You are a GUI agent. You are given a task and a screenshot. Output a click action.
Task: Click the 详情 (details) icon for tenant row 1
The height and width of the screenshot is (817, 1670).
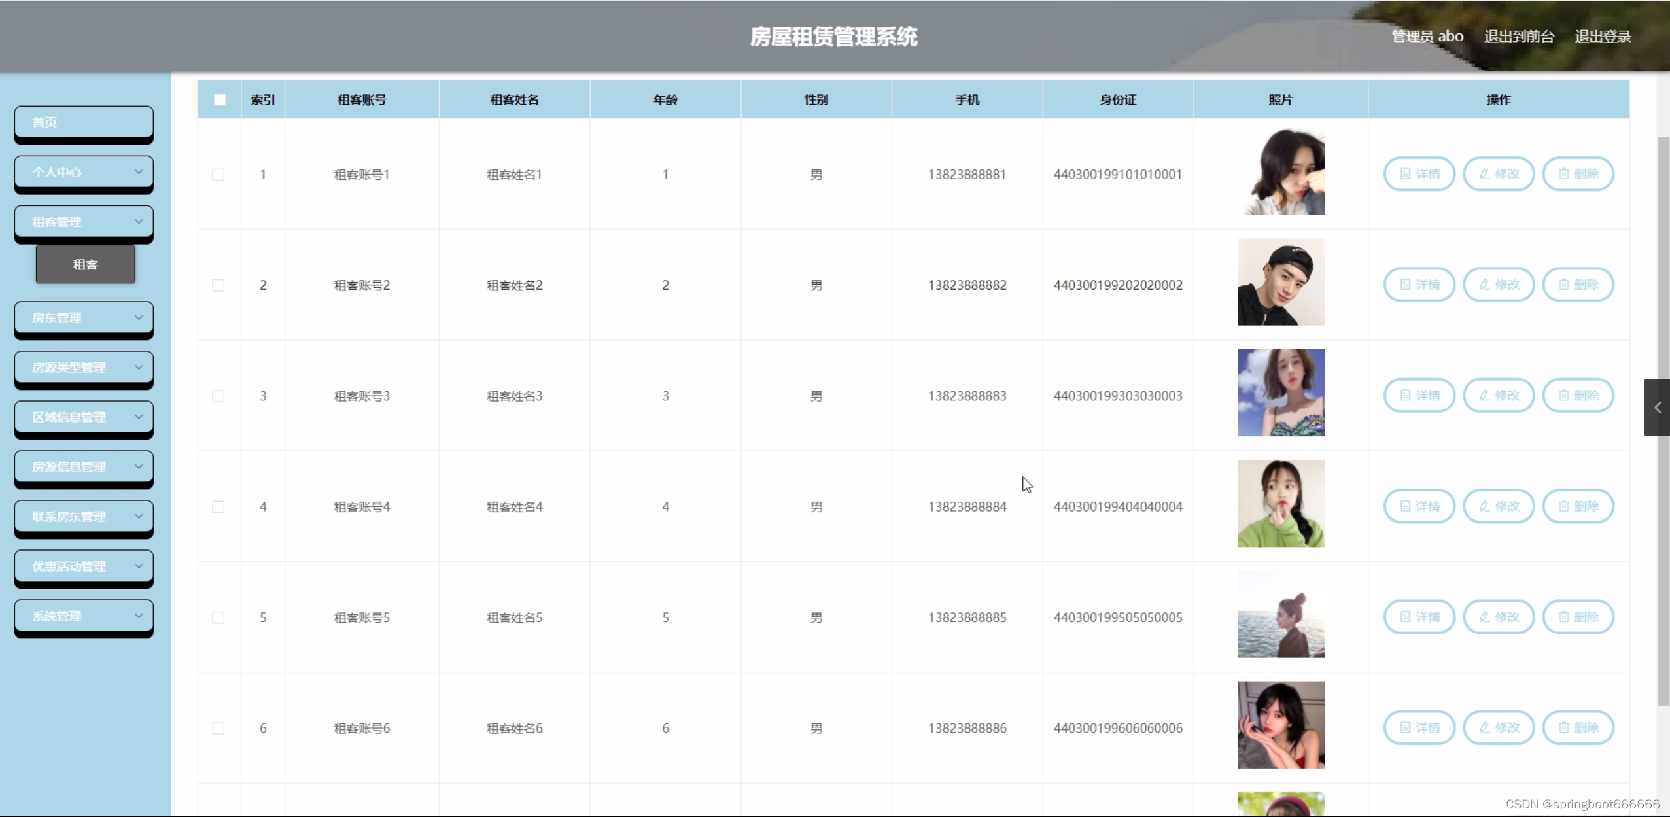click(x=1404, y=174)
